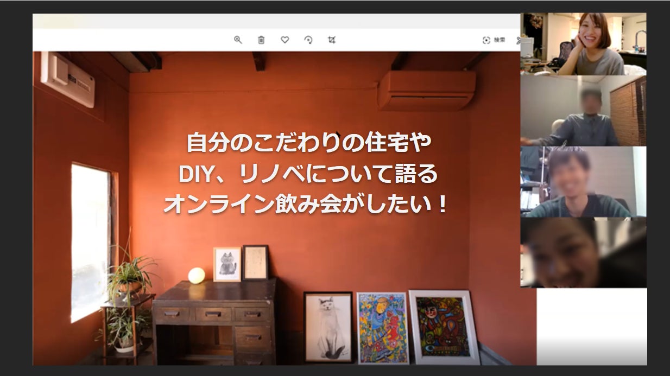This screenshot has height=376, width=670.
Task: Click the photo viewer's gray title bar
Action: [x=271, y=21]
